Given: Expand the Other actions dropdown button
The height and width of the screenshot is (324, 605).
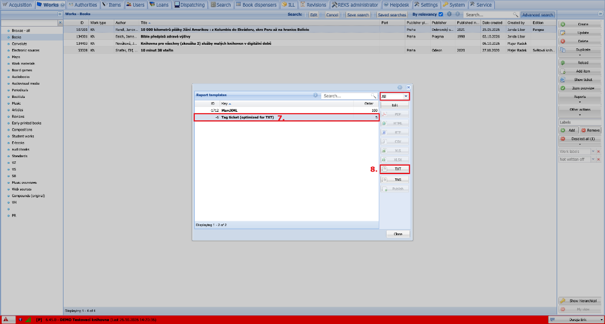Looking at the screenshot, I should (x=580, y=111).
